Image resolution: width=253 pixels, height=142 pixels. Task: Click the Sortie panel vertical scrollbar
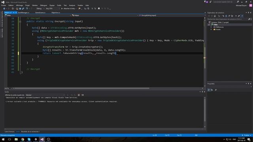[x=205, y=112]
